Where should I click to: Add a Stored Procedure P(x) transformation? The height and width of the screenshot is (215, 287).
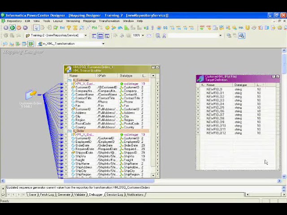[x=95, y=28]
